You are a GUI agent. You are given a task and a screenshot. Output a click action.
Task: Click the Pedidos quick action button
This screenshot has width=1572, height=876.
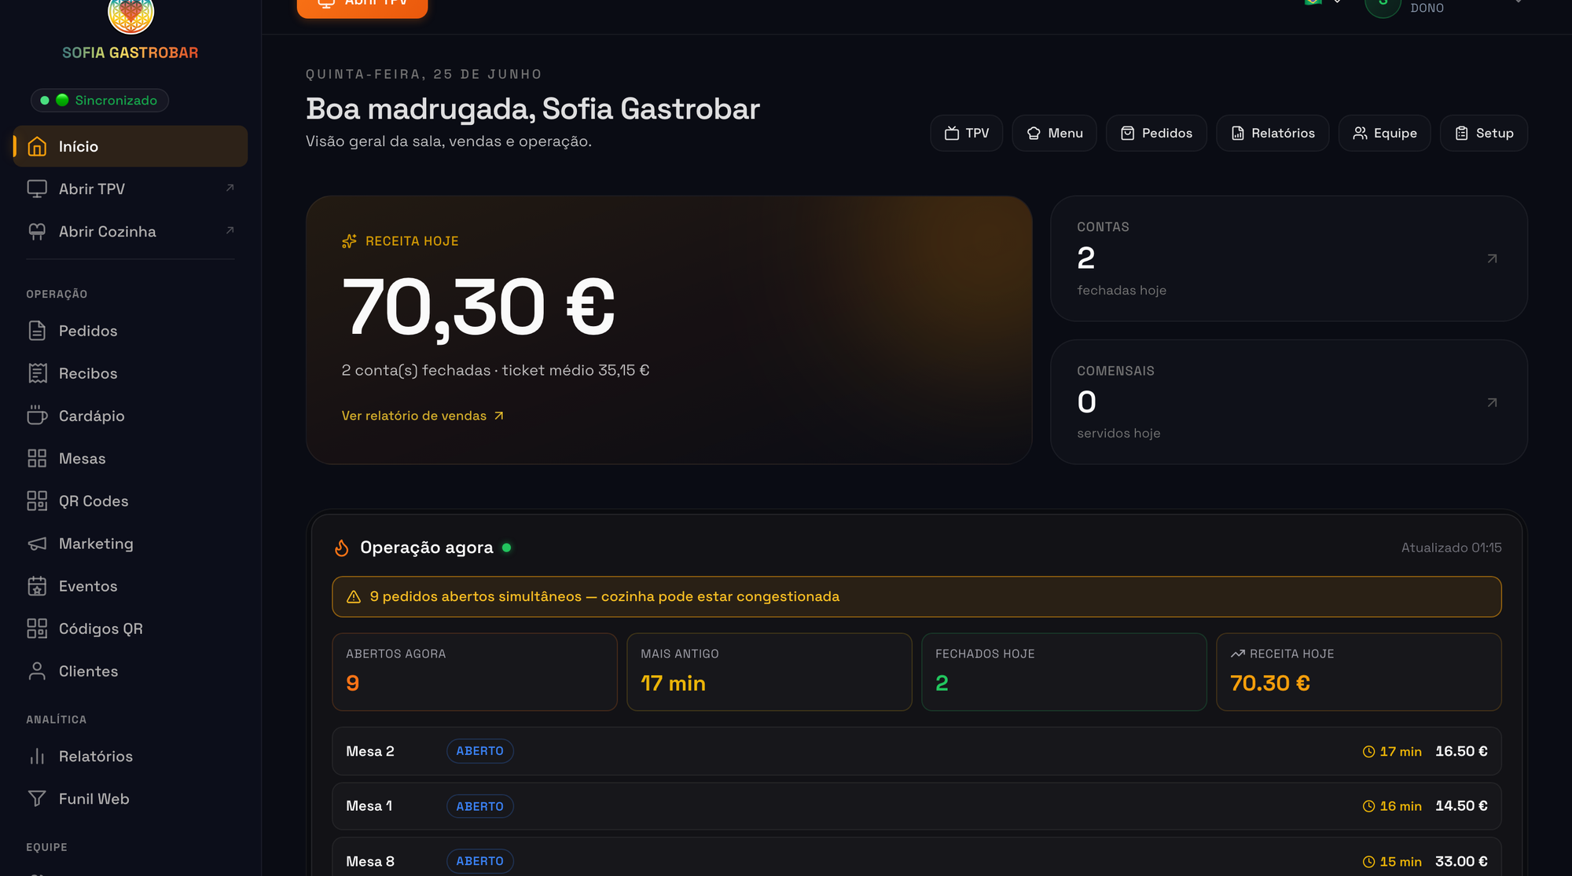[x=1156, y=133]
